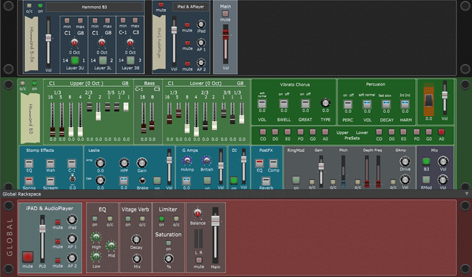Toggle the Vibrato Chorus SWELL switch
Screen dimensions: 472x277
click(x=284, y=104)
